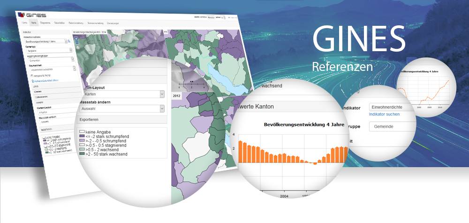Image resolution: width=469 pixels, height=223 pixels.
Task: Open the Raumeinheit dropdown in sidebar
Action: tap(52, 69)
